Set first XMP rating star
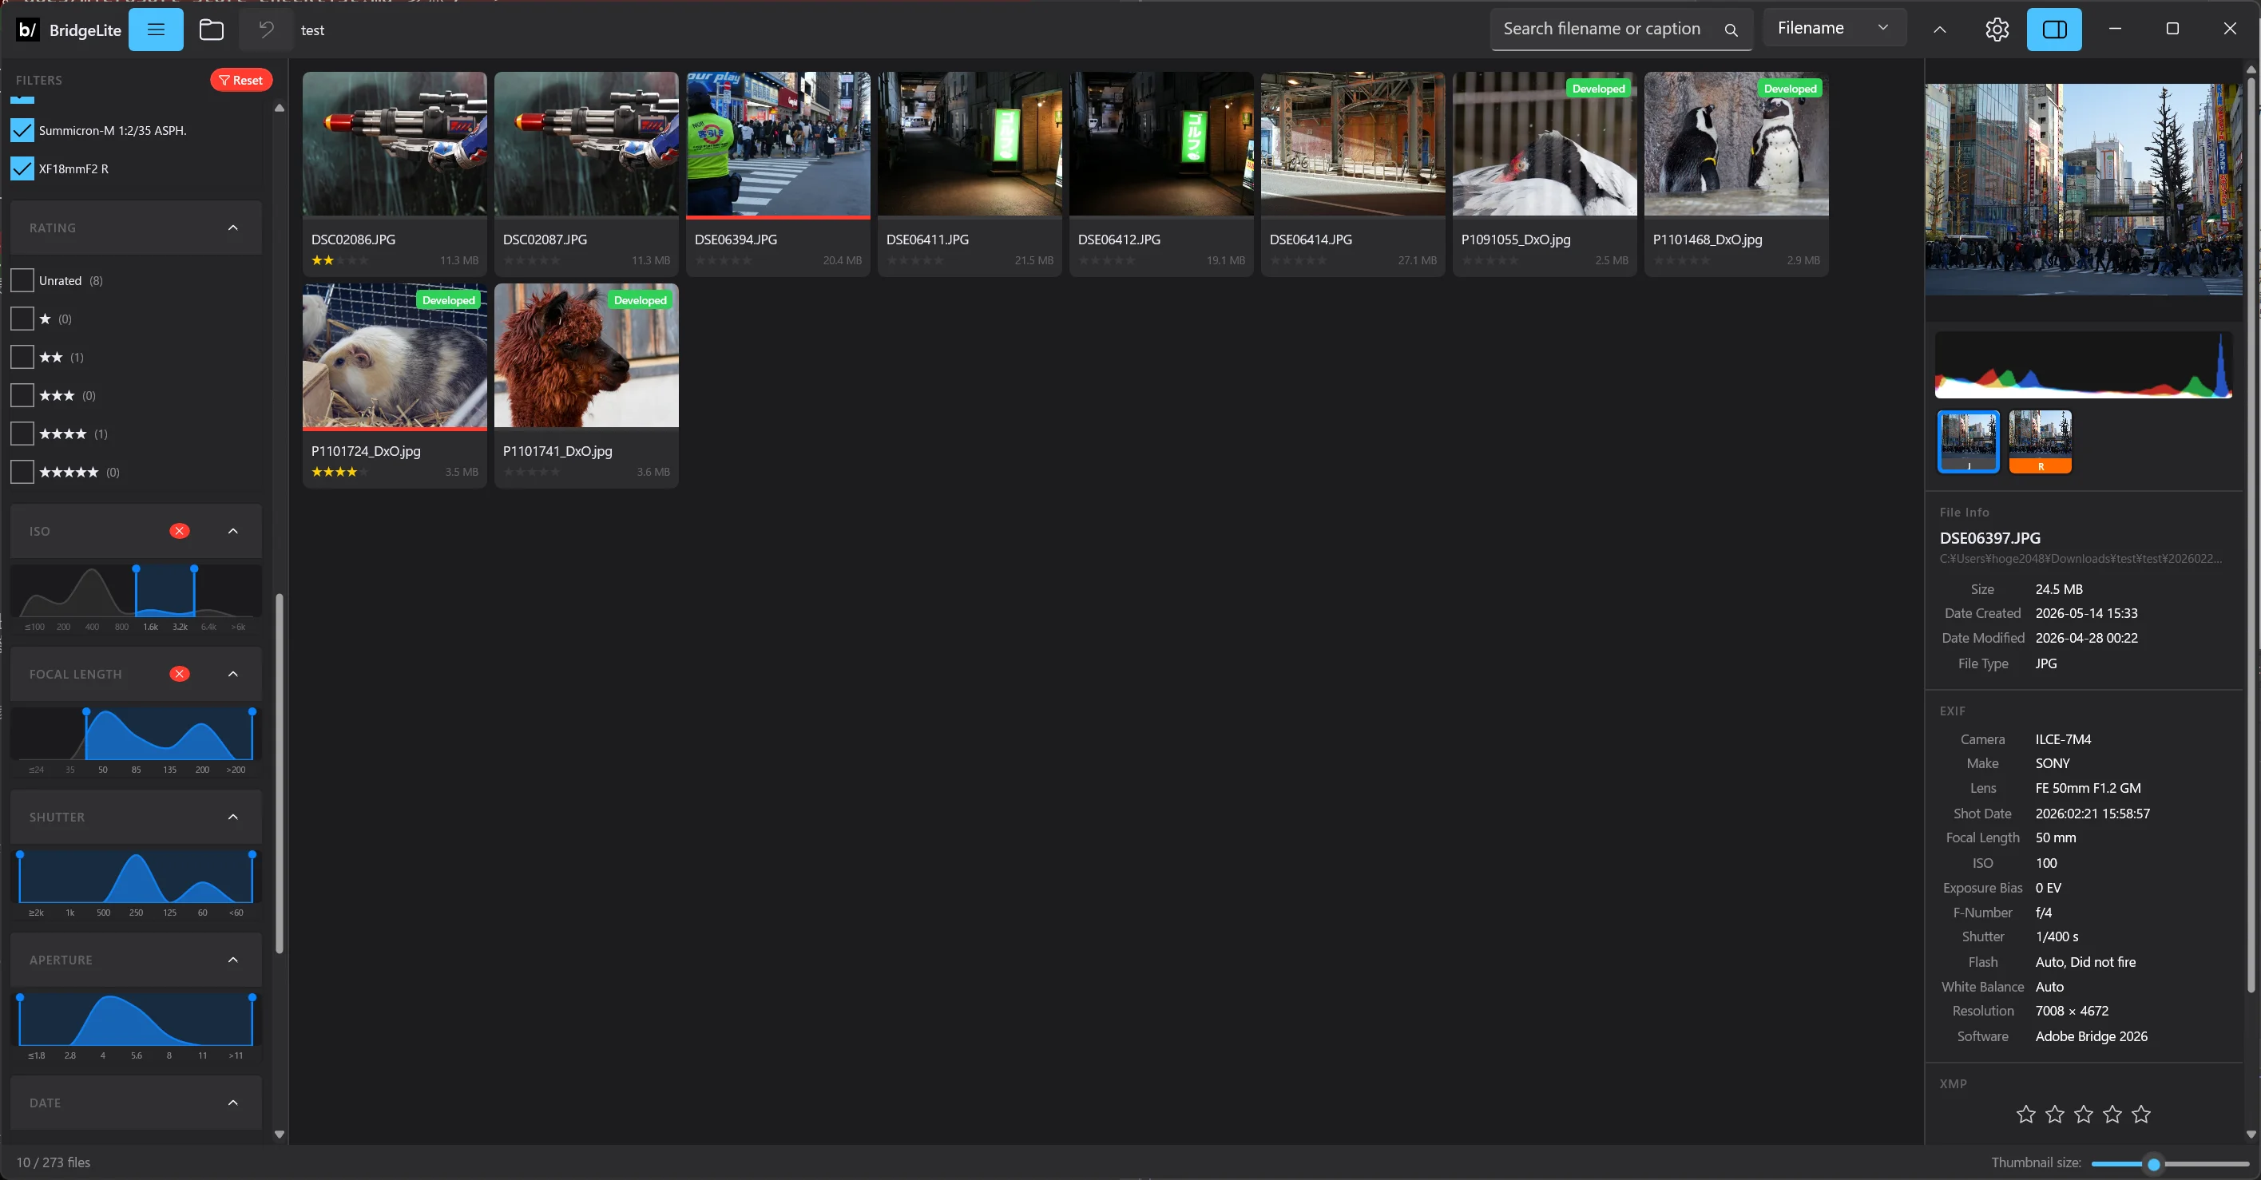Image resolution: width=2261 pixels, height=1180 pixels. point(2025,1115)
